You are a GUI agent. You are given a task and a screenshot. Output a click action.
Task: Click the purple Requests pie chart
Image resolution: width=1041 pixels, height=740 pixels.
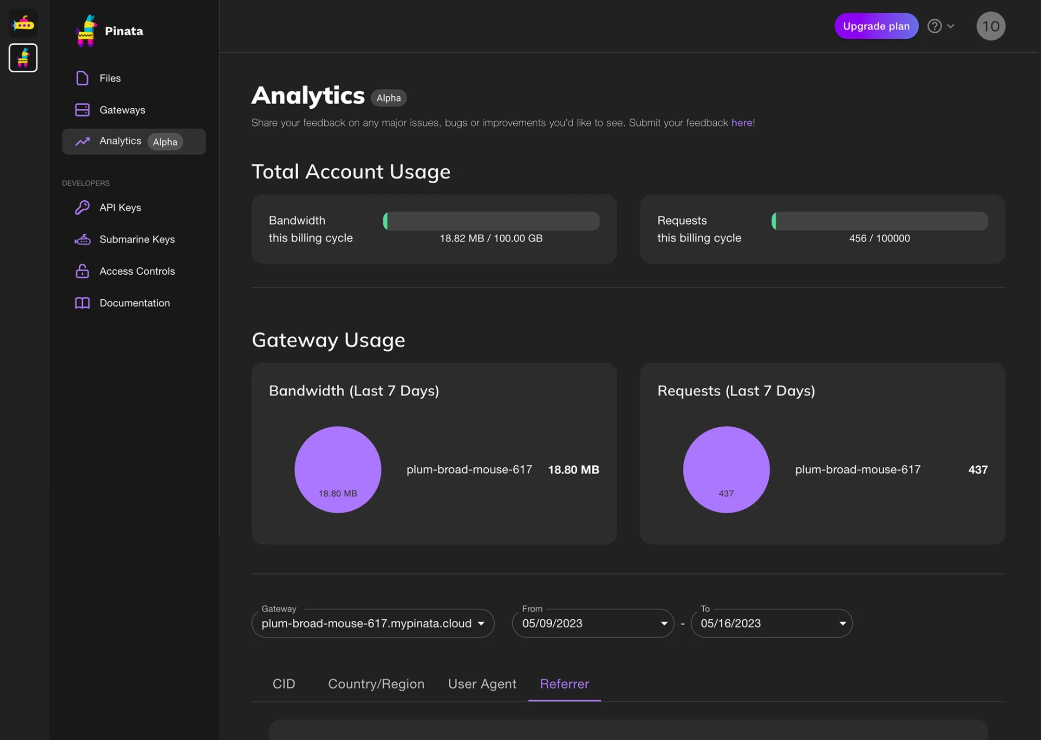point(726,469)
